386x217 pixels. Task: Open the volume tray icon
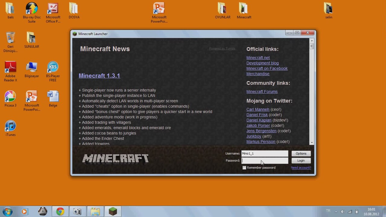(x=343, y=212)
